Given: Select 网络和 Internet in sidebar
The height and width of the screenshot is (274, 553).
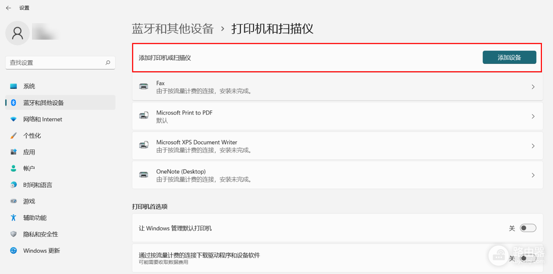Looking at the screenshot, I should (x=60, y=120).
